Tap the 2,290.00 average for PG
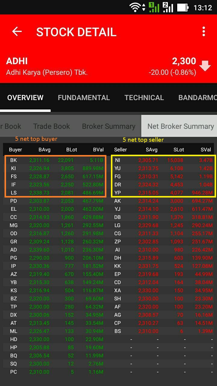This screenshot has width=217, height=386. (39, 258)
